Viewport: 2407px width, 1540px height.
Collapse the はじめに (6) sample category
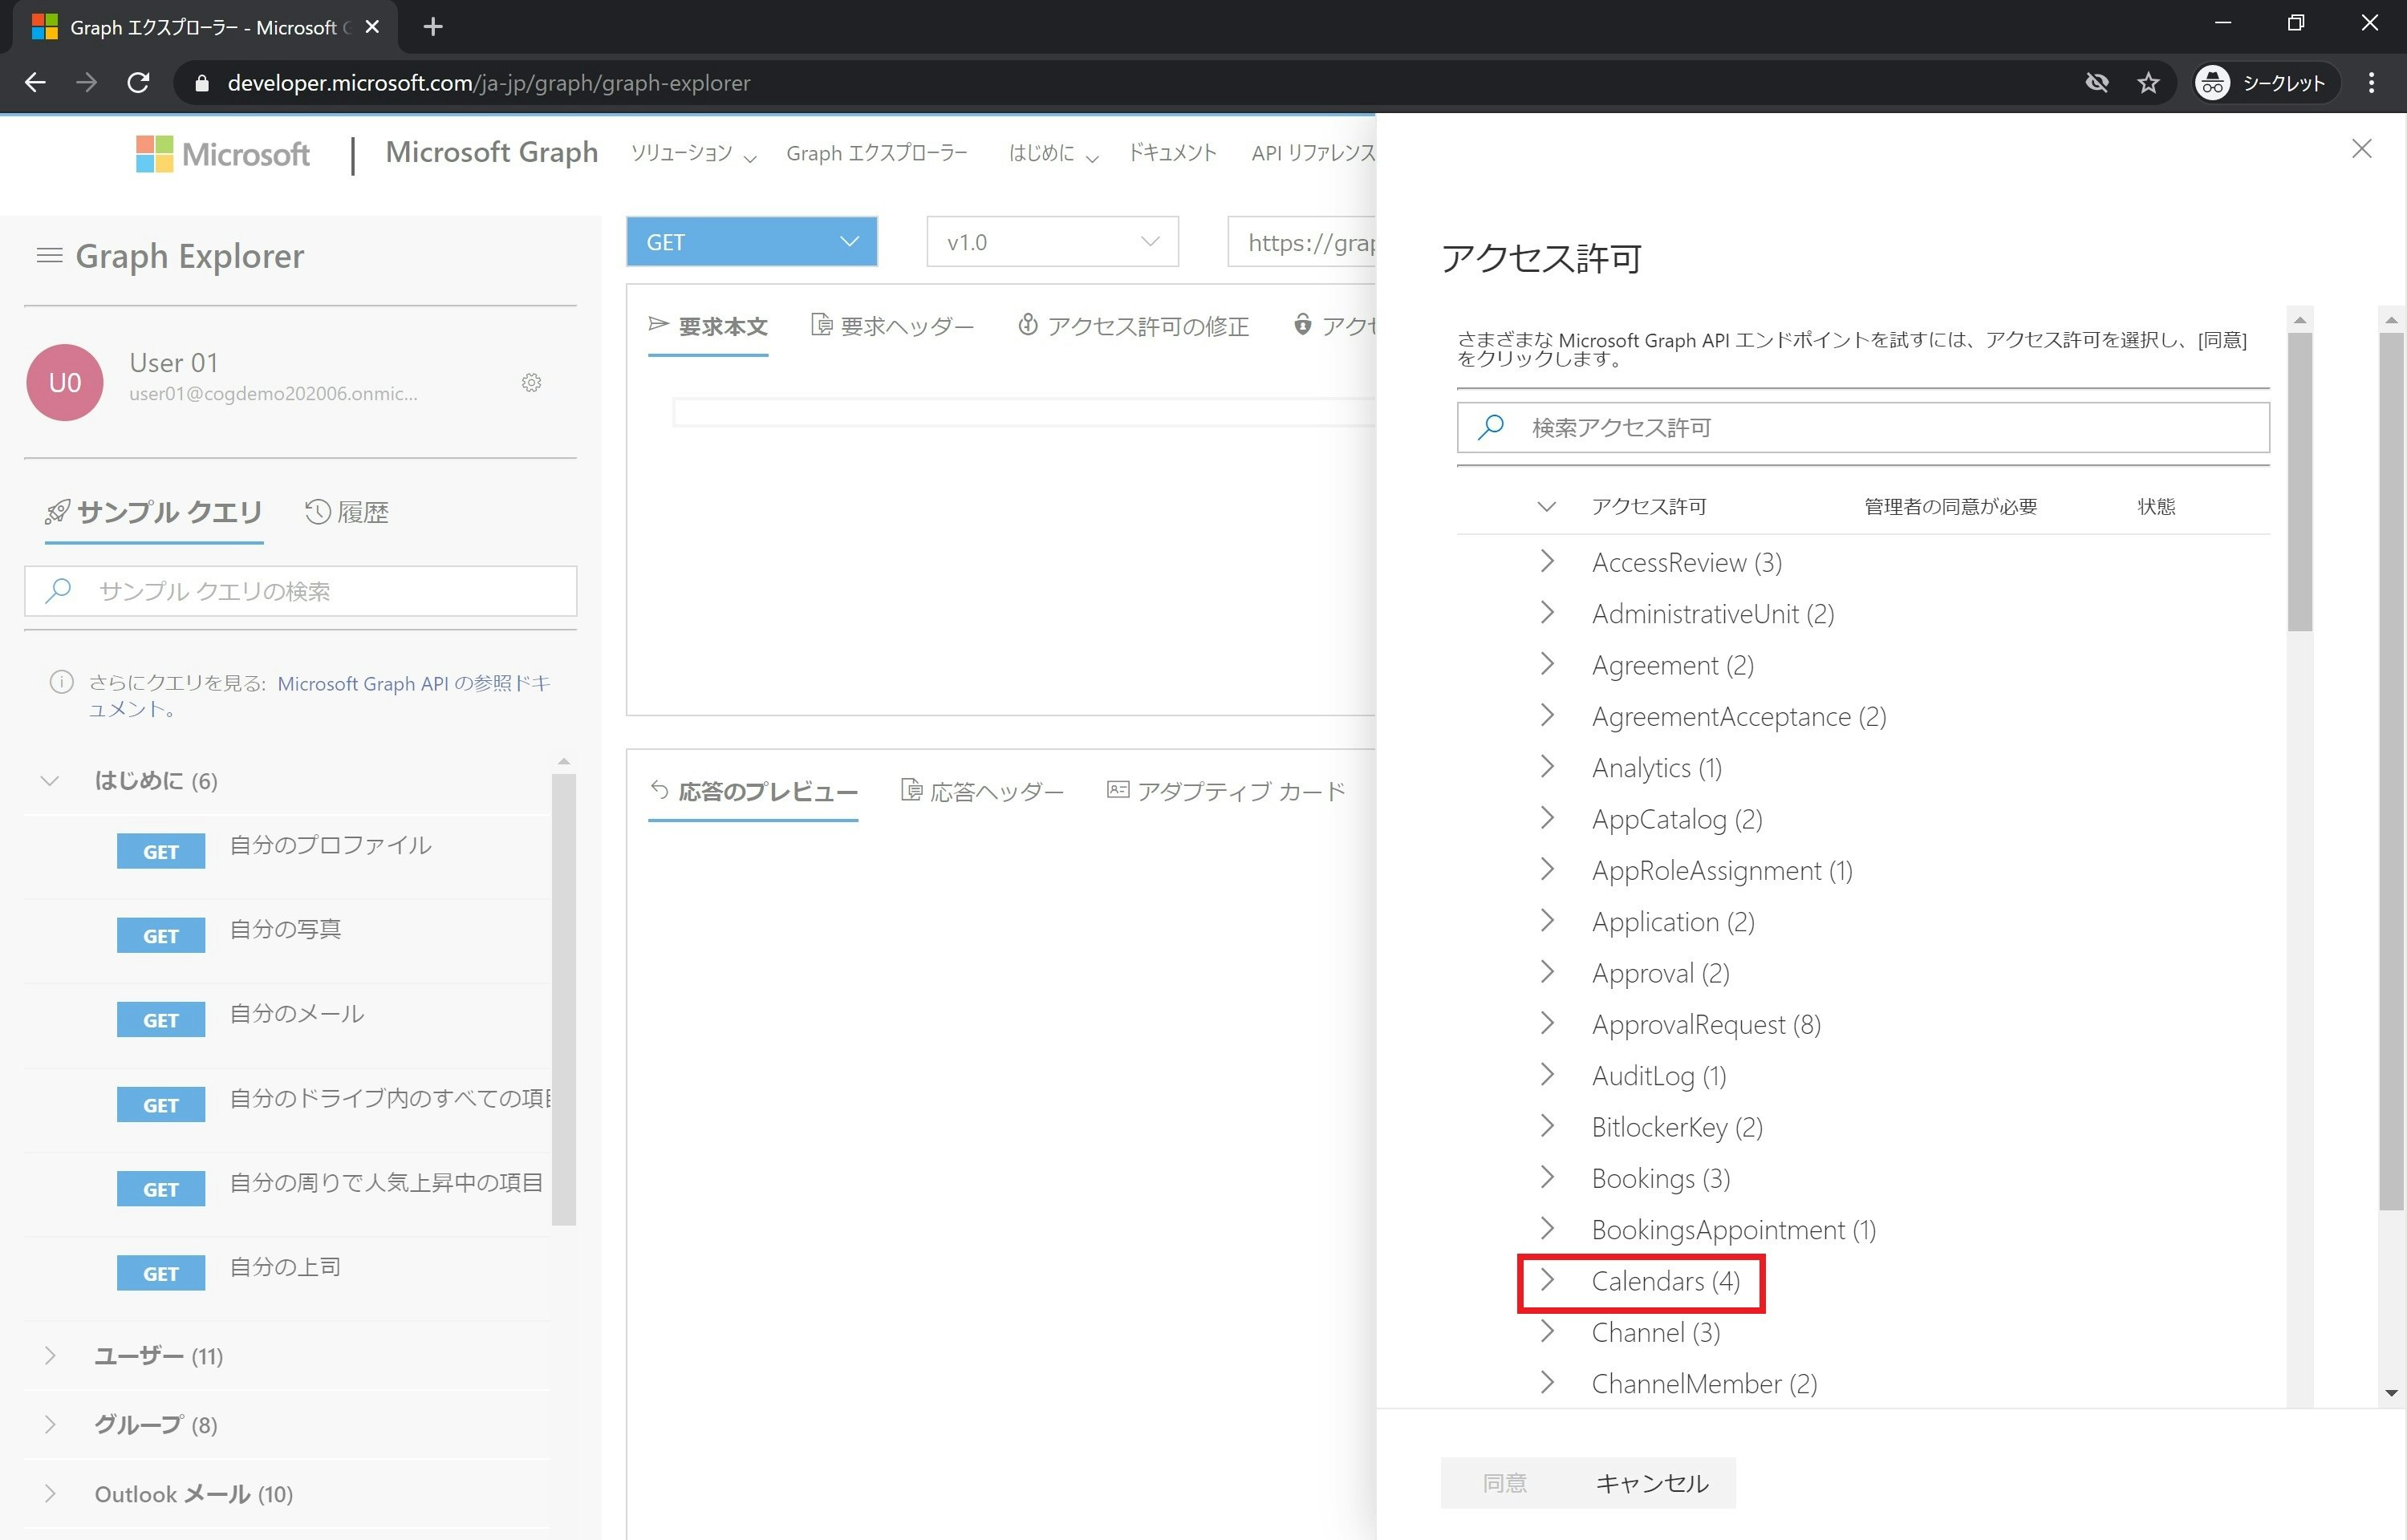[49, 781]
